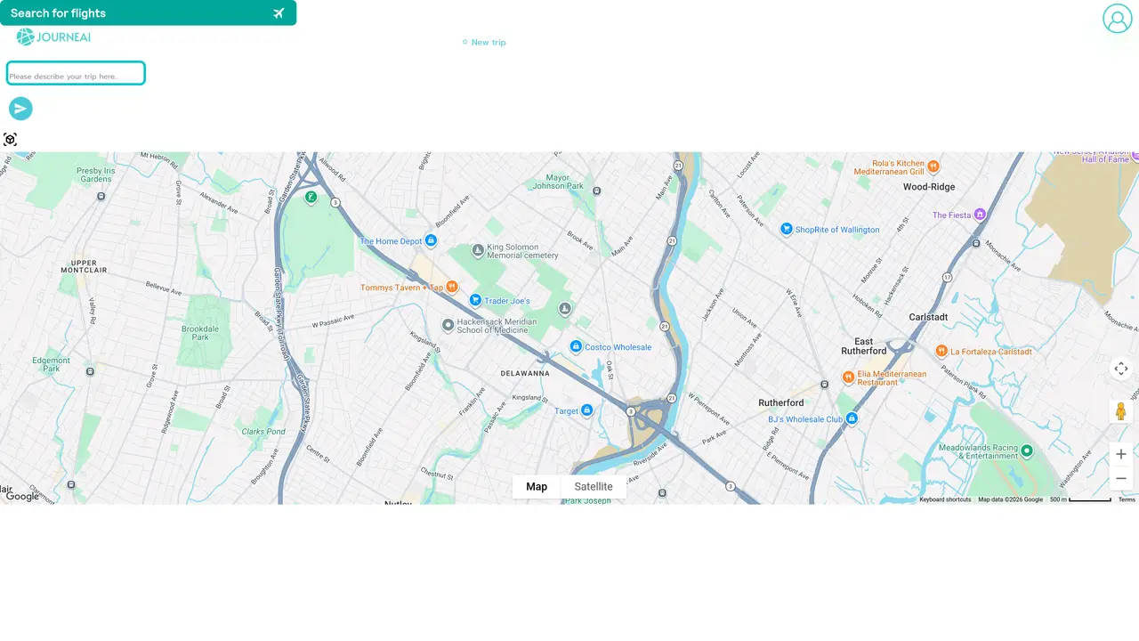This screenshot has height=641, width=1139.
Task: Click the Mayor Johnson Park label
Action: click(x=558, y=182)
